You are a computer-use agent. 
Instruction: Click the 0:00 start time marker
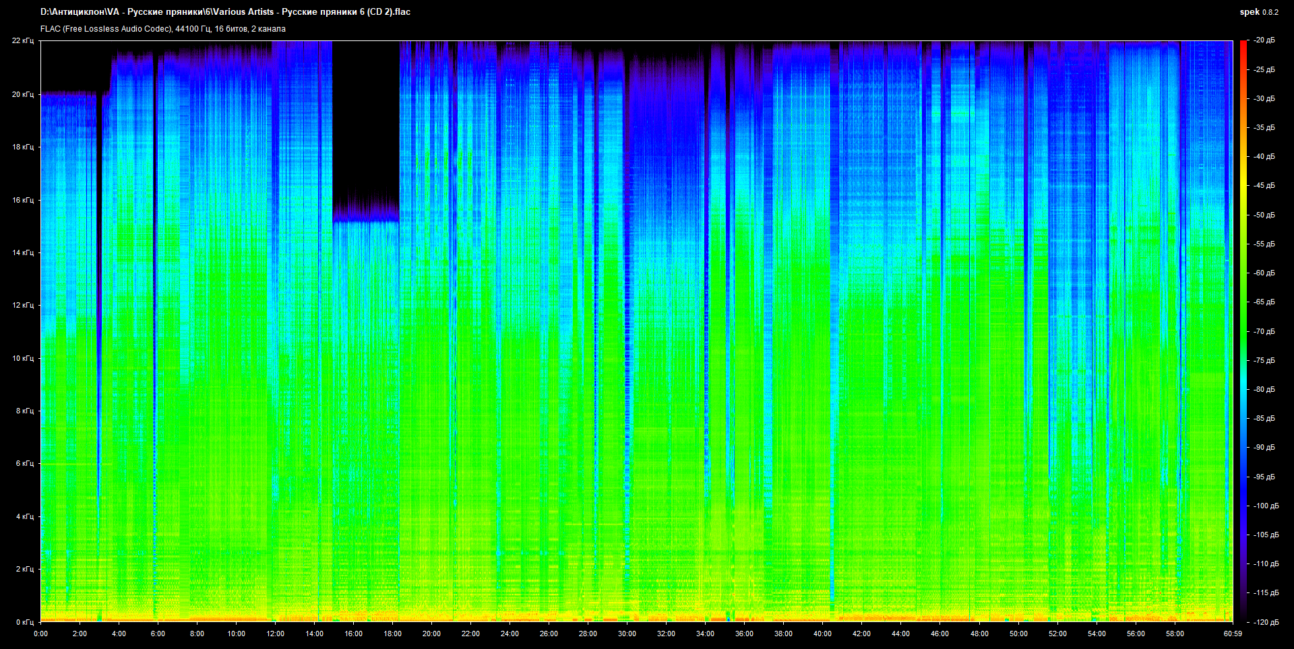tap(41, 634)
